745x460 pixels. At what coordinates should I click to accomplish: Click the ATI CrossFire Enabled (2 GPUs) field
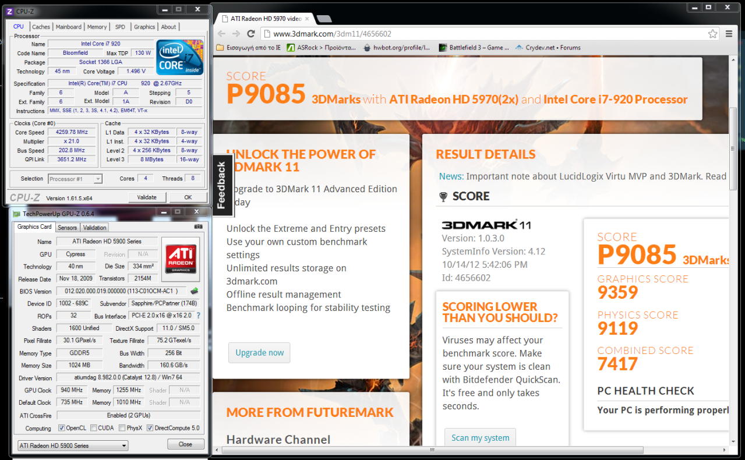point(128,415)
